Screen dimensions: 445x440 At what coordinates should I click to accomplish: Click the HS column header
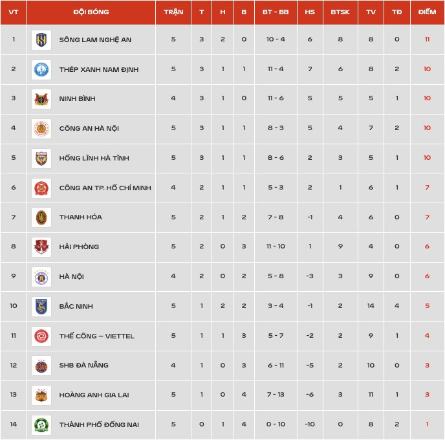point(310,12)
